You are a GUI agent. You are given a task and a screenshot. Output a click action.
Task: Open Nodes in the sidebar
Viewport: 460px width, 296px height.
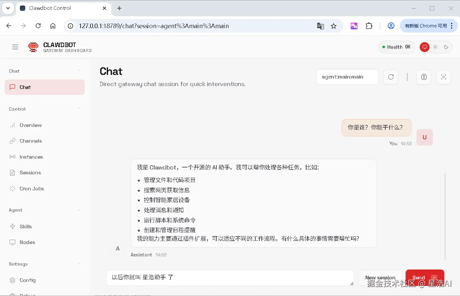[45, 242]
